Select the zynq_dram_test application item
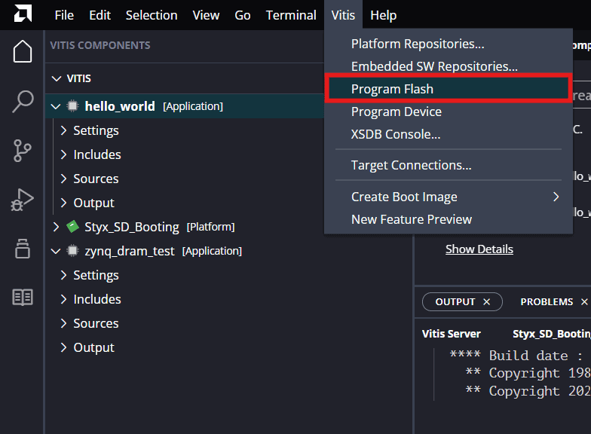 coord(130,251)
